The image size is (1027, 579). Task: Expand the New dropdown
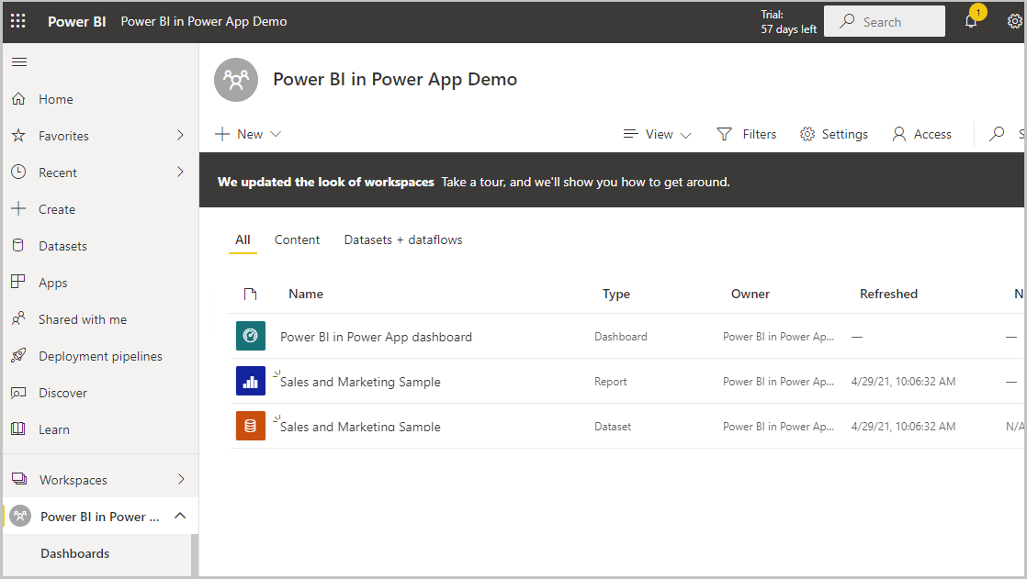point(249,134)
